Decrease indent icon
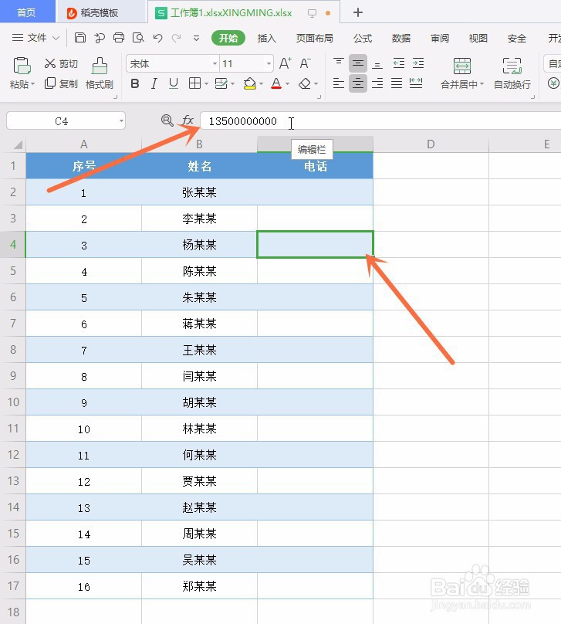The height and width of the screenshot is (624, 561). 398,63
